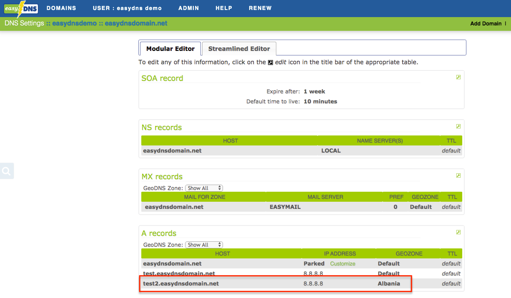Open the HELP menu
Screen dimensions: 511x298
coord(224,8)
